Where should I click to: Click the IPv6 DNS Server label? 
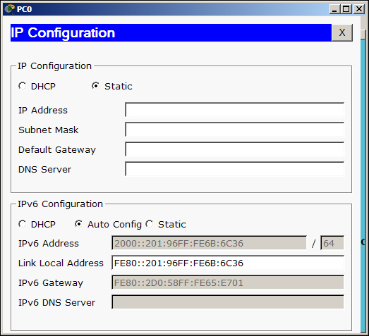56,302
